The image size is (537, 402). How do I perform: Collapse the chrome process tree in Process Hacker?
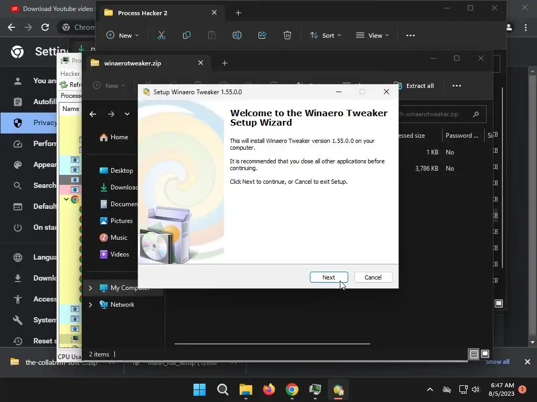[66, 199]
